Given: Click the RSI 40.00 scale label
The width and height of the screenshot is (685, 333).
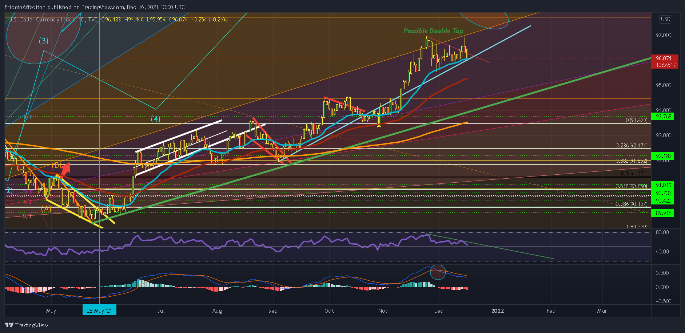Looking at the screenshot, I should pos(662,251).
